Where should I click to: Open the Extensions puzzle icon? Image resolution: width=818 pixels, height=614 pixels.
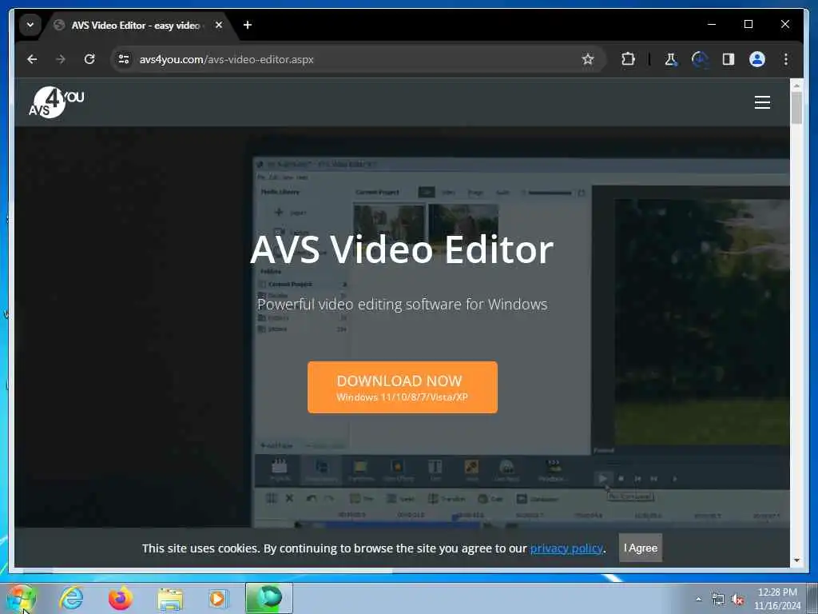click(x=628, y=59)
